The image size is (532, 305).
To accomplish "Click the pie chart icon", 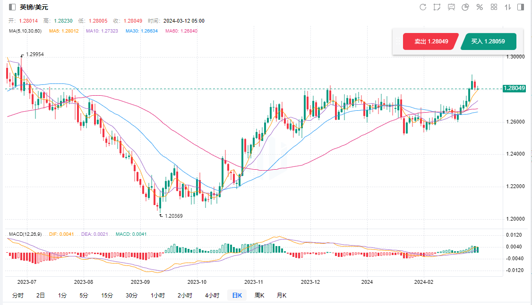I will coord(465,7).
